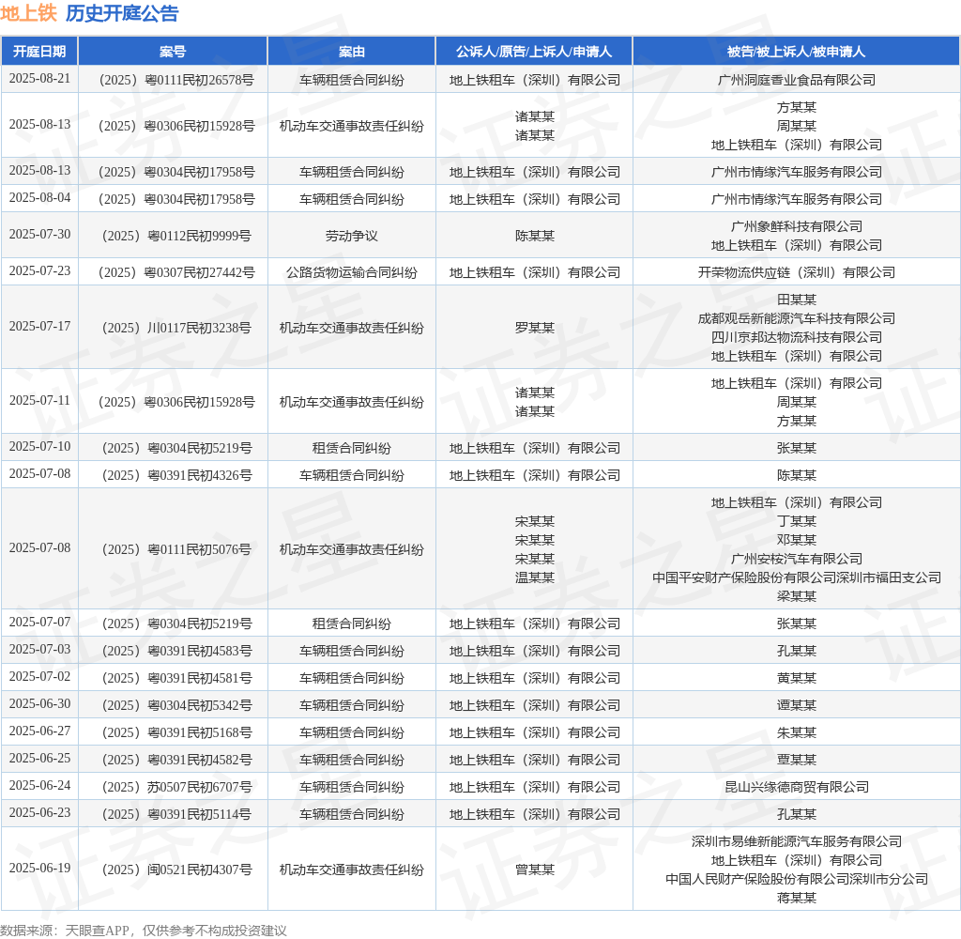Open case 苏0507民初6707号
This screenshot has width=961, height=939.
[x=176, y=787]
